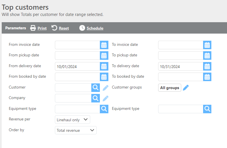This screenshot has height=148, width=227.
Task: Click the All groups button
Action: click(170, 88)
